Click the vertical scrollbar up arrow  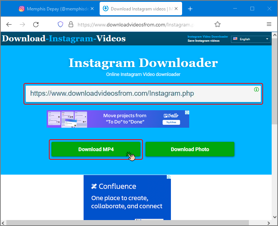click(x=275, y=35)
